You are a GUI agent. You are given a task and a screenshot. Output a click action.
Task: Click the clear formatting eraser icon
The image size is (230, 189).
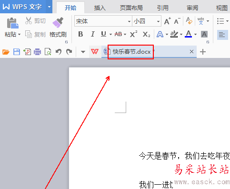click(189, 21)
